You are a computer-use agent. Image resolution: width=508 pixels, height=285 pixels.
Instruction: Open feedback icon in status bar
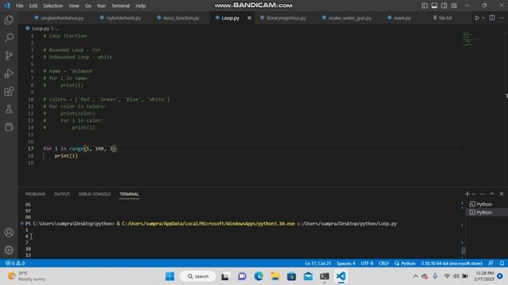(491, 264)
